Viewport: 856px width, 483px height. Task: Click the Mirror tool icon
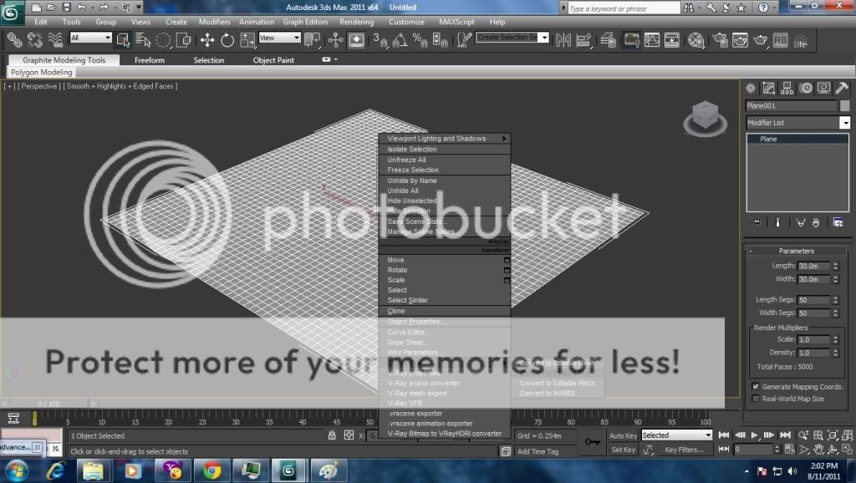(563, 40)
